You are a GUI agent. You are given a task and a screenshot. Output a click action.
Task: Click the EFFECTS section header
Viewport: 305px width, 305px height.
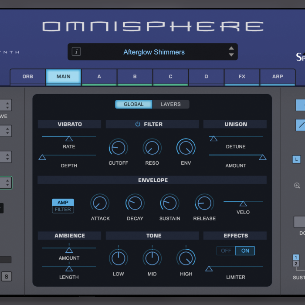(235, 236)
